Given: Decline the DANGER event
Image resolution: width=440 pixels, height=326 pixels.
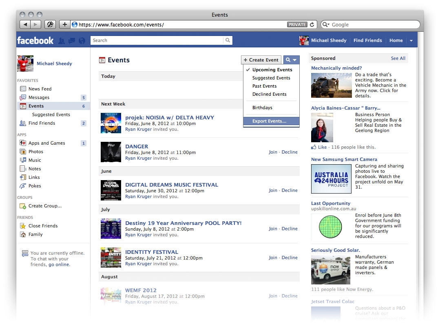Looking at the screenshot, I should click(x=289, y=152).
